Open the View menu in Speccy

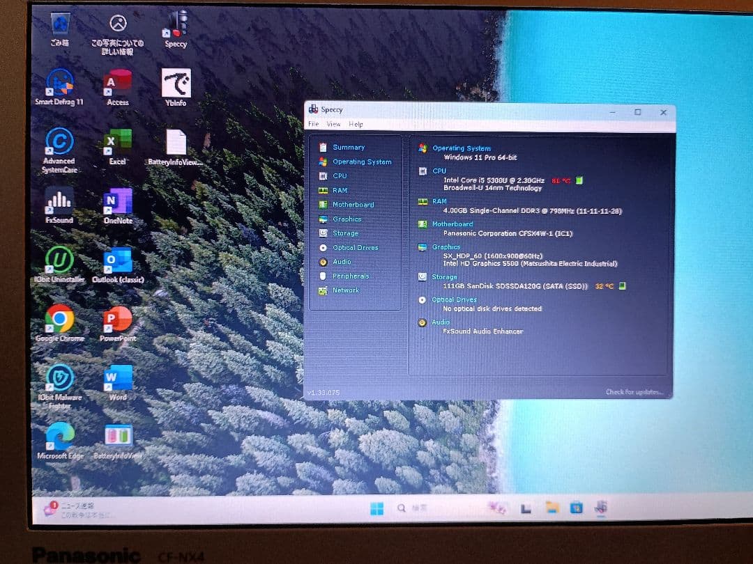tap(333, 124)
